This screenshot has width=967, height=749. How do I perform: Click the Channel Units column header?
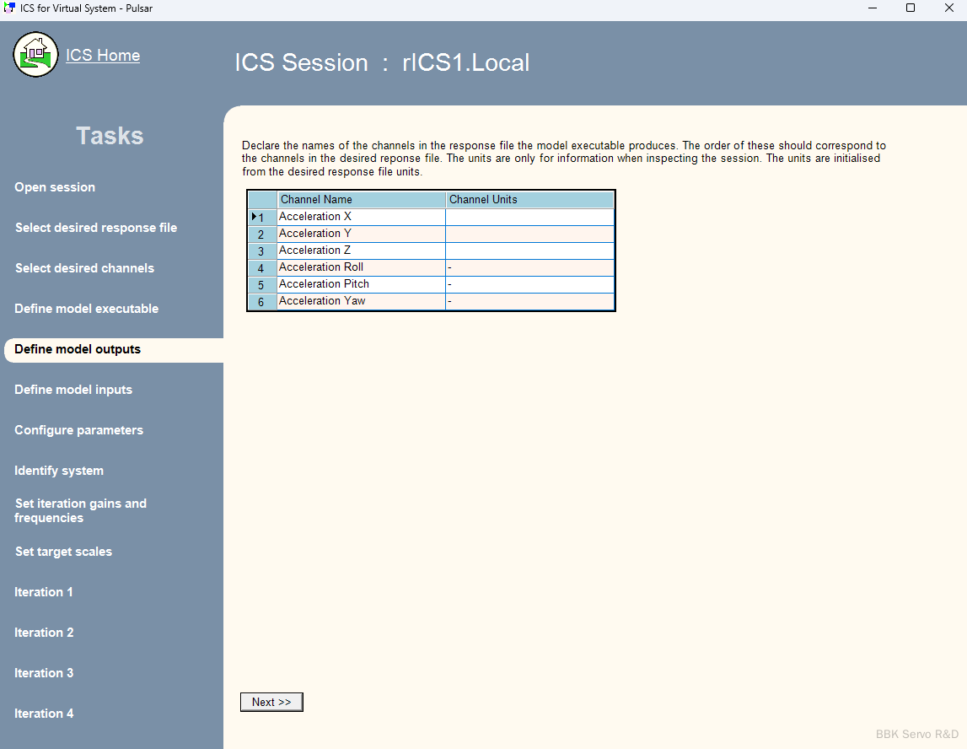coord(529,200)
